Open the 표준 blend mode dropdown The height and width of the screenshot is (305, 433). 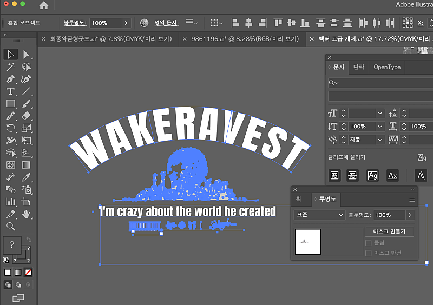319,215
